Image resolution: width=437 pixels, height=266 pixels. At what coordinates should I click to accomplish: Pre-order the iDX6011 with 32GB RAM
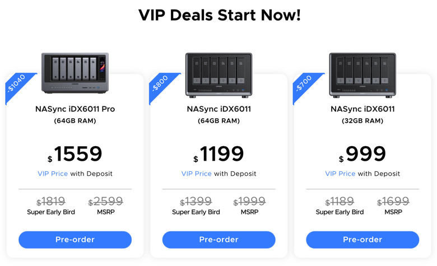[362, 240]
